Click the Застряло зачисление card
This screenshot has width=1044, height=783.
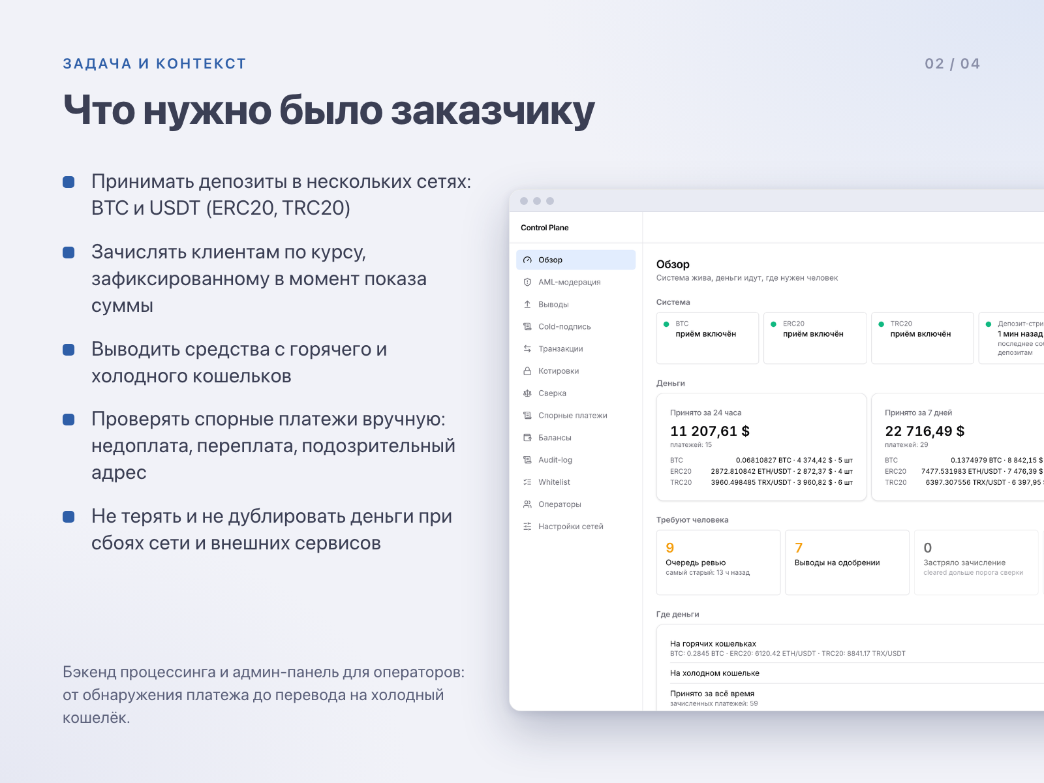[x=975, y=562]
